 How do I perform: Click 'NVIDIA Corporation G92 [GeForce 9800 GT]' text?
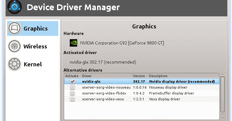click(x=122, y=43)
